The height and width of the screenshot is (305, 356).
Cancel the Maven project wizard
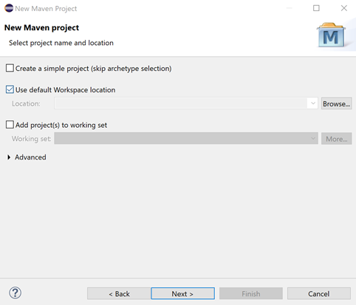319,293
